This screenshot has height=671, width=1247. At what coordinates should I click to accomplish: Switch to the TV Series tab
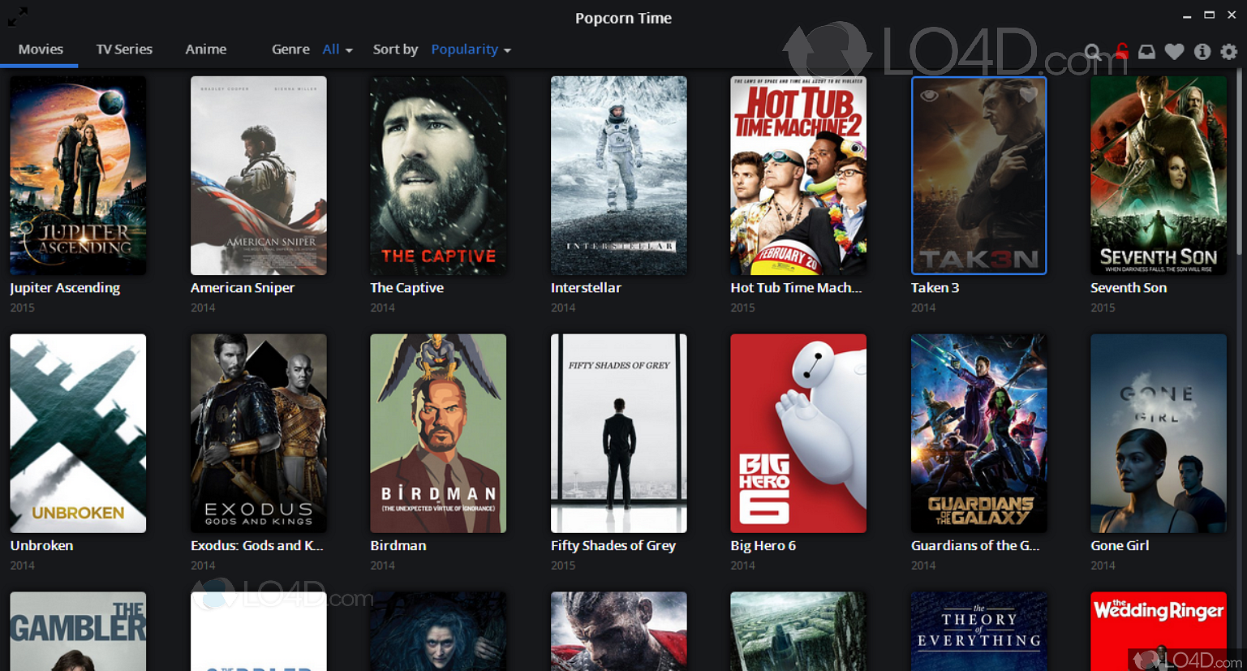point(124,49)
